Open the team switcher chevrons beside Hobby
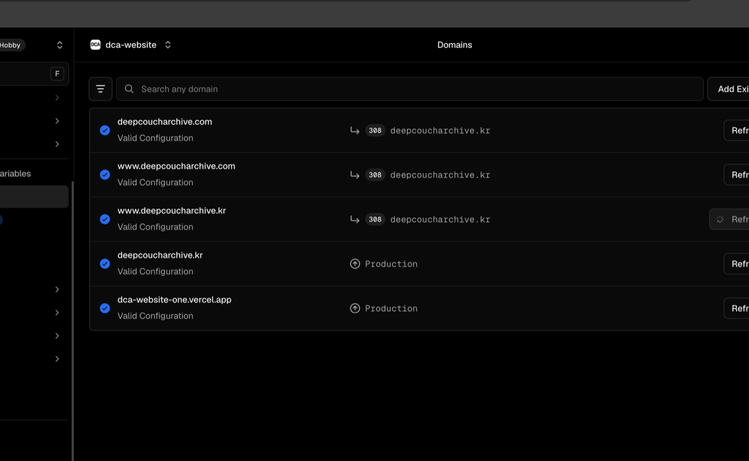The image size is (749, 461). [x=59, y=45]
